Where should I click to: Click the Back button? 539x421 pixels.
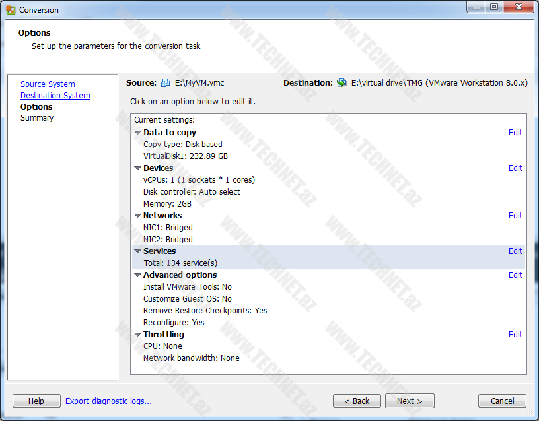pos(357,401)
